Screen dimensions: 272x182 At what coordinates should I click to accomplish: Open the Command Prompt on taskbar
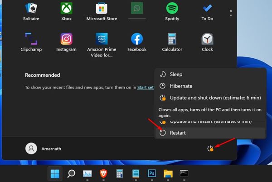click(x=184, y=173)
